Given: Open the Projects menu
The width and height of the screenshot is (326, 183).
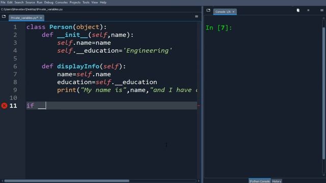Looking at the screenshot, I should 75,3.
